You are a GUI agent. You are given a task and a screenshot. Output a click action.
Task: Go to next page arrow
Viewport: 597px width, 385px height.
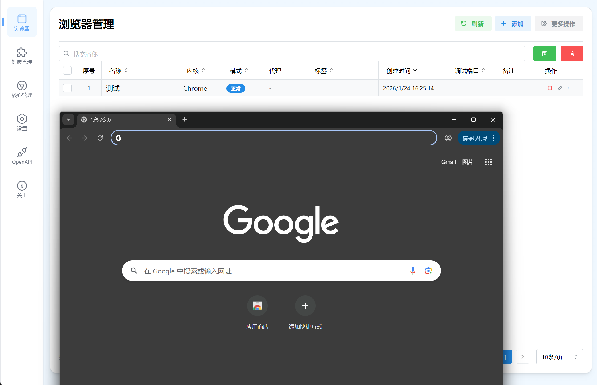click(x=522, y=357)
